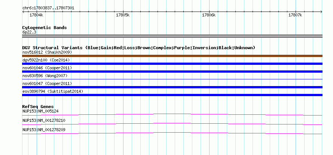The height and width of the screenshot is (155, 333).
Task: Open NUP153|NM_001278209 gene label
Action: [44, 130]
